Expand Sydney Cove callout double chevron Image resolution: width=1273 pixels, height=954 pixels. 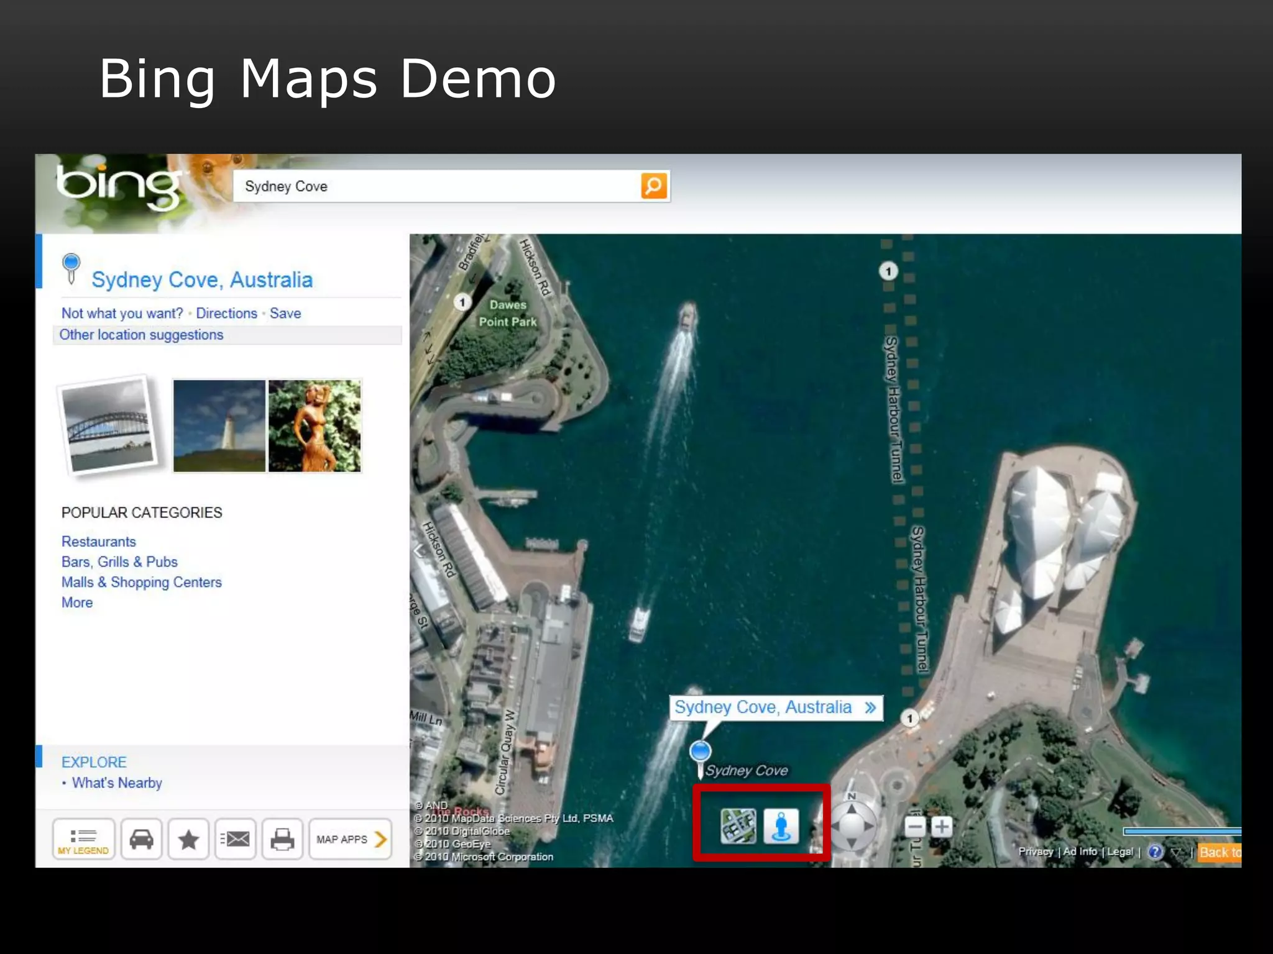pyautogui.click(x=870, y=707)
